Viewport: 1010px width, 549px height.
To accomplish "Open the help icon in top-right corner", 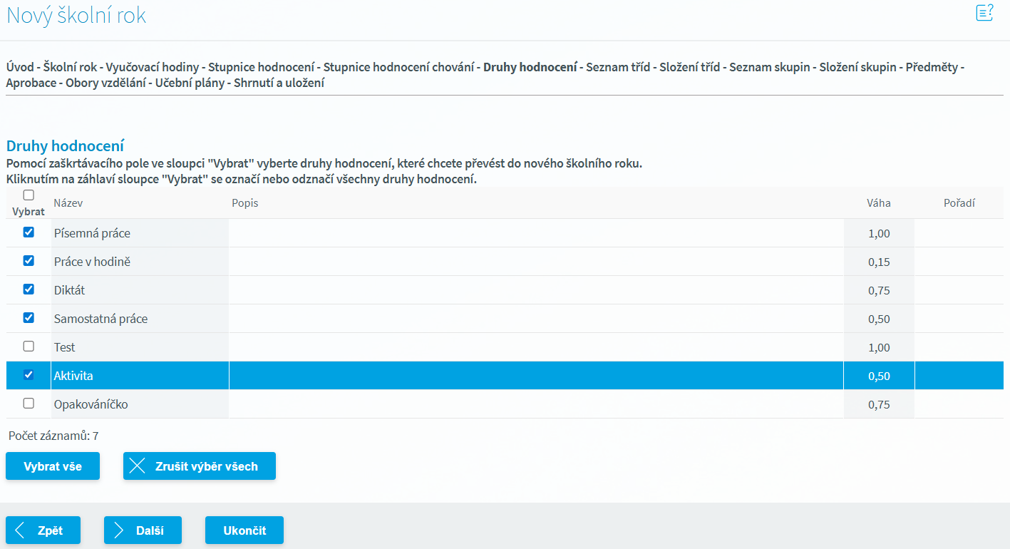I will 984,13.
